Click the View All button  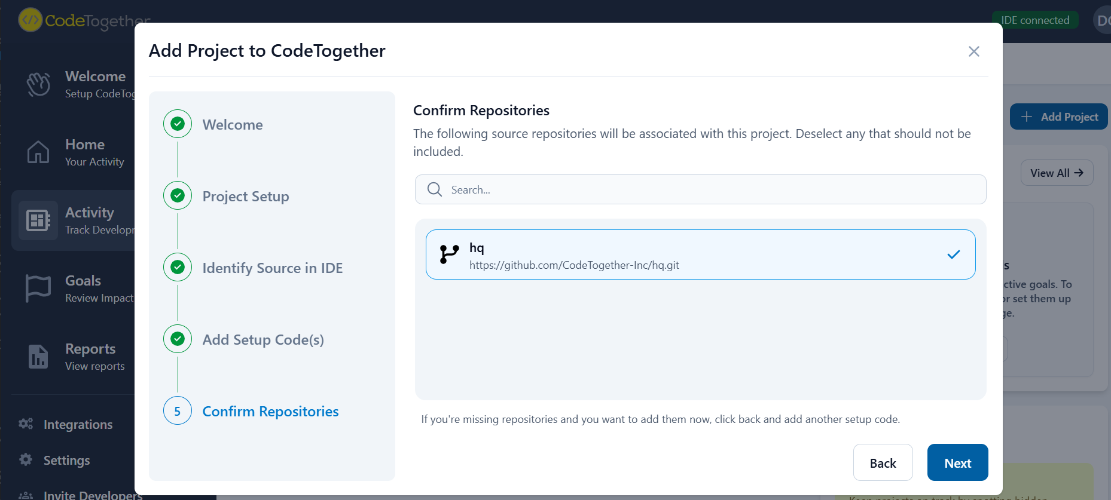pos(1057,173)
